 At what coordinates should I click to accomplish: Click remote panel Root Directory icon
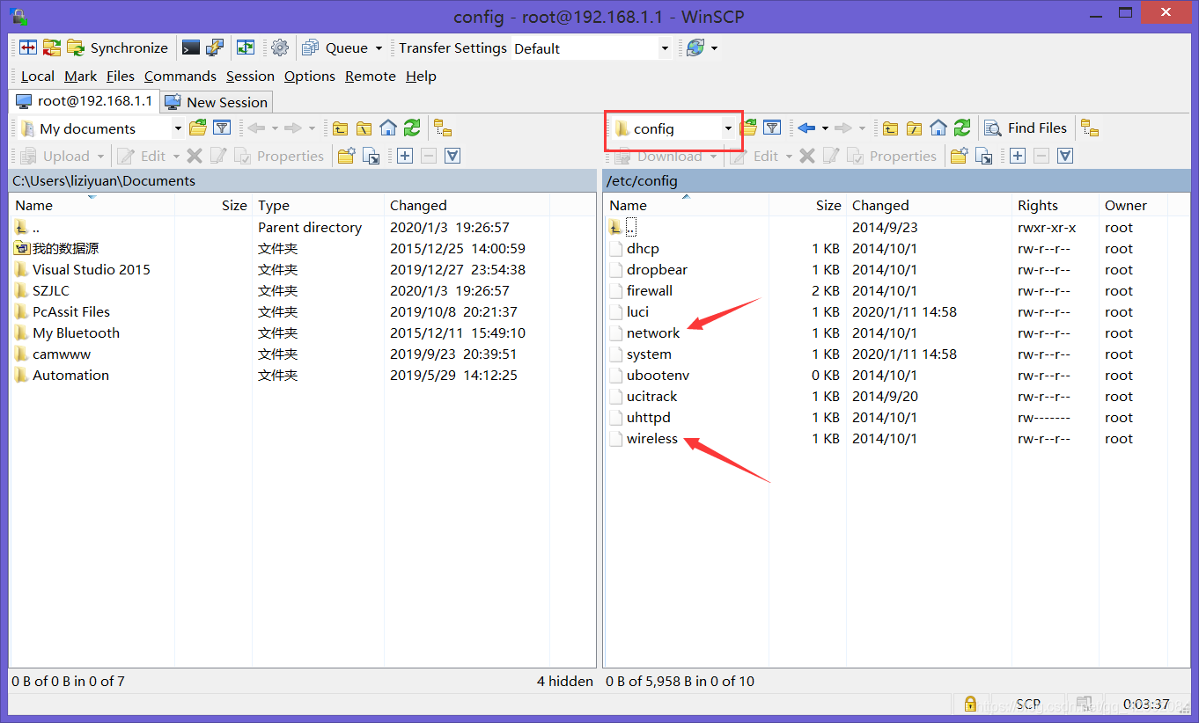tap(915, 128)
